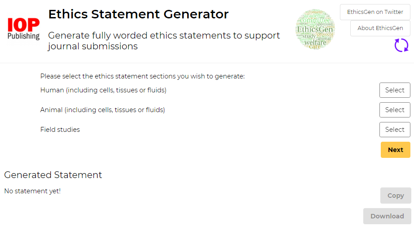
Task: Download the generated statement
Action: click(x=387, y=216)
